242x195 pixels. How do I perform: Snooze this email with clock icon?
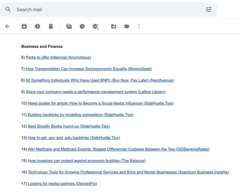pyautogui.click(x=82, y=26)
